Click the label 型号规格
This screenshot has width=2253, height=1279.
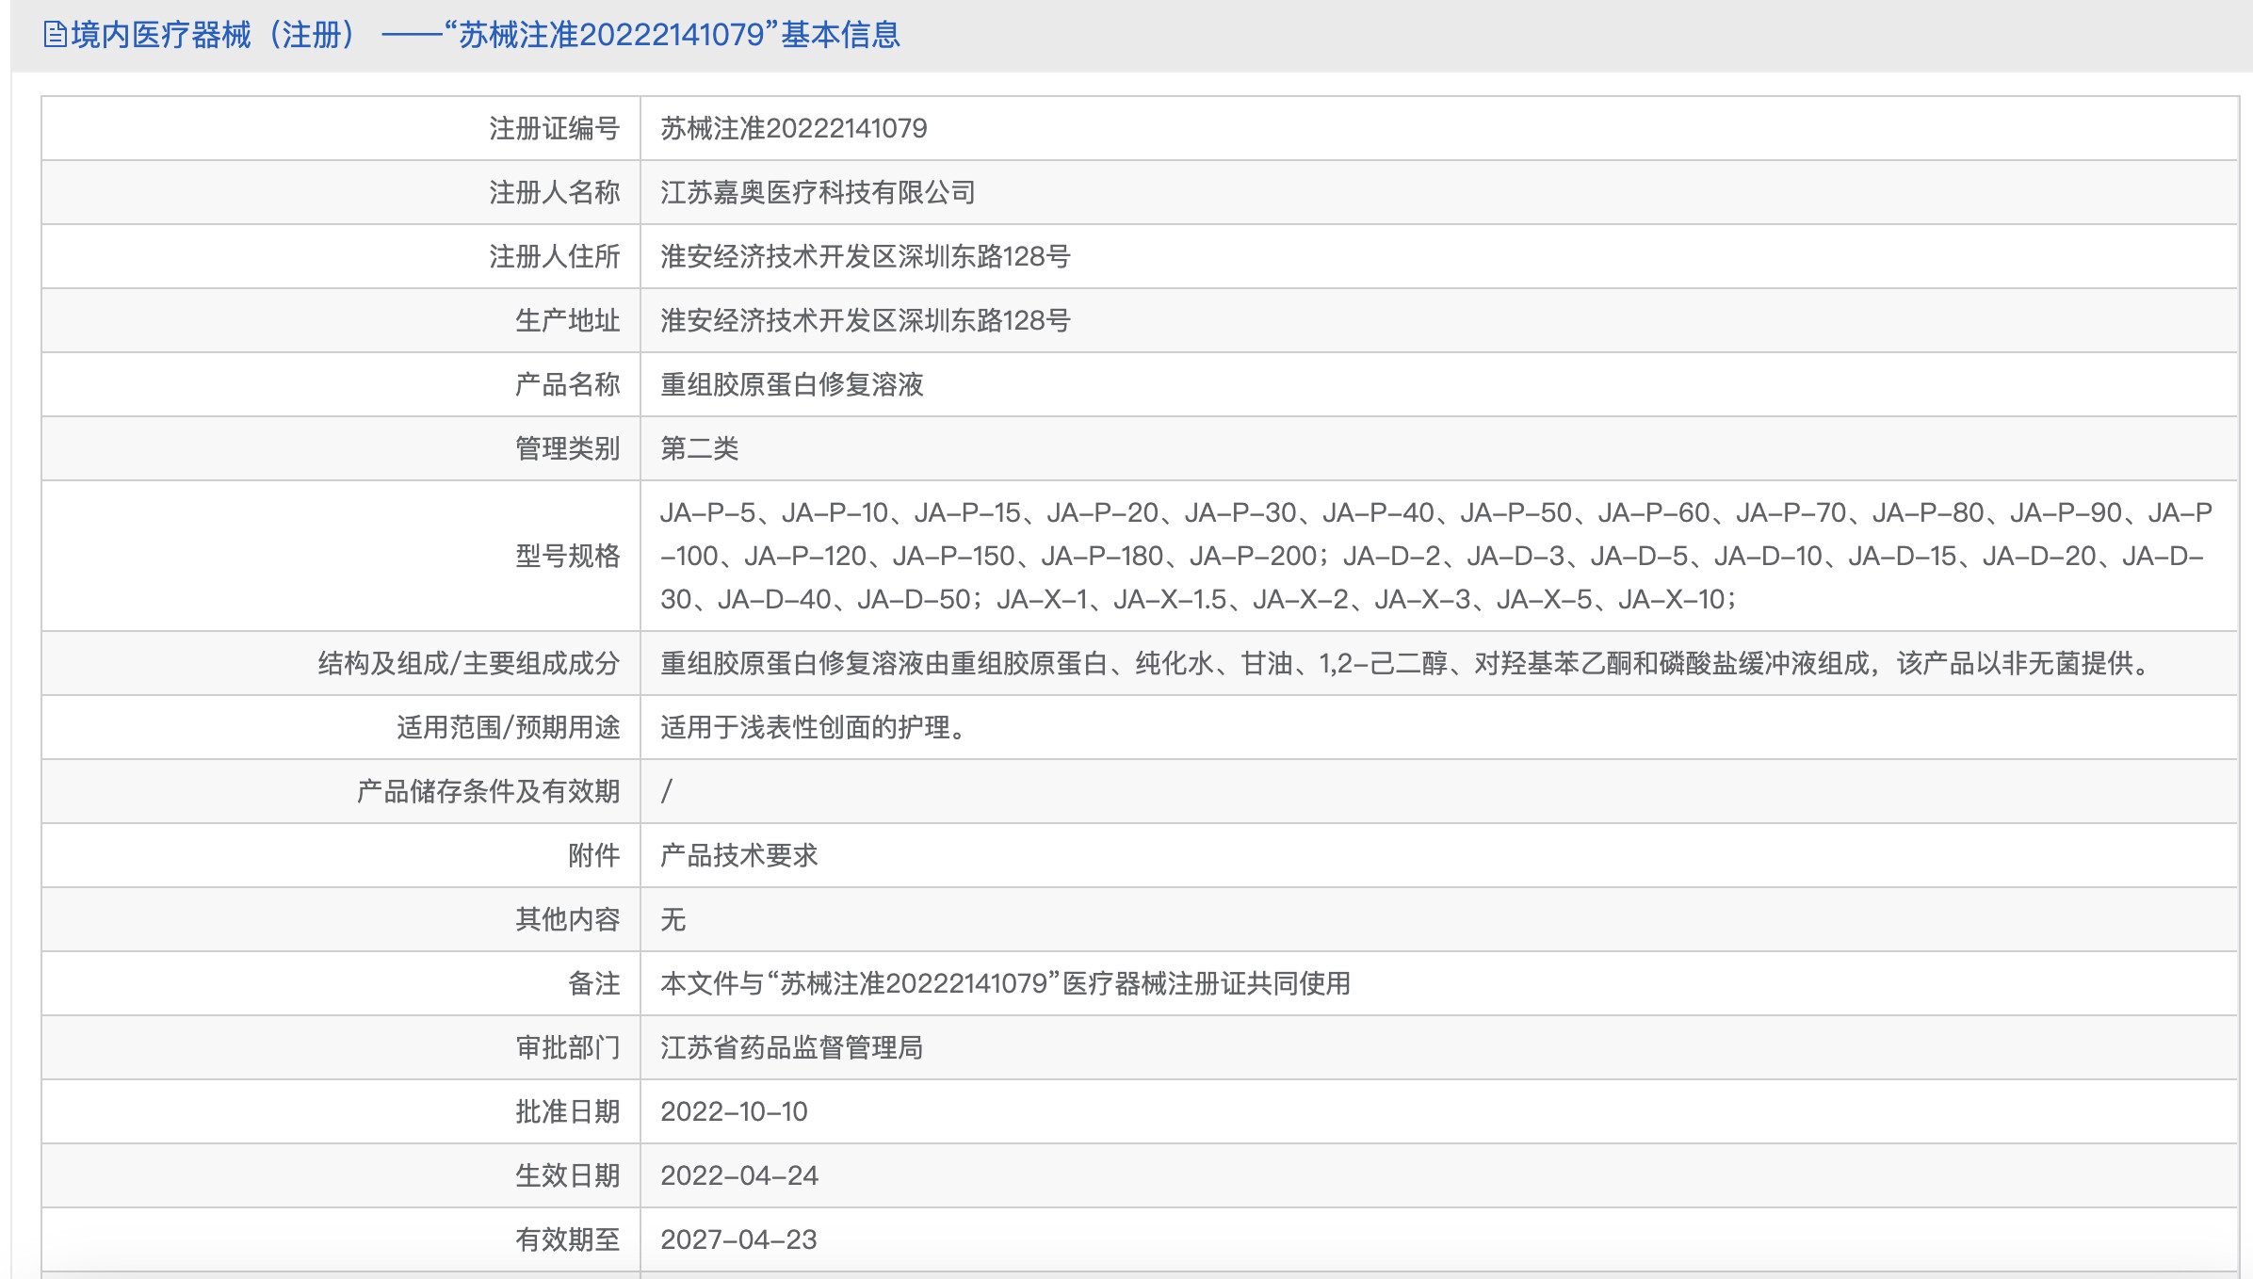tap(567, 556)
